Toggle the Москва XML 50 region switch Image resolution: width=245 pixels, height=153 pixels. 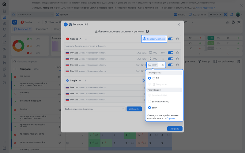(x=171, y=59)
